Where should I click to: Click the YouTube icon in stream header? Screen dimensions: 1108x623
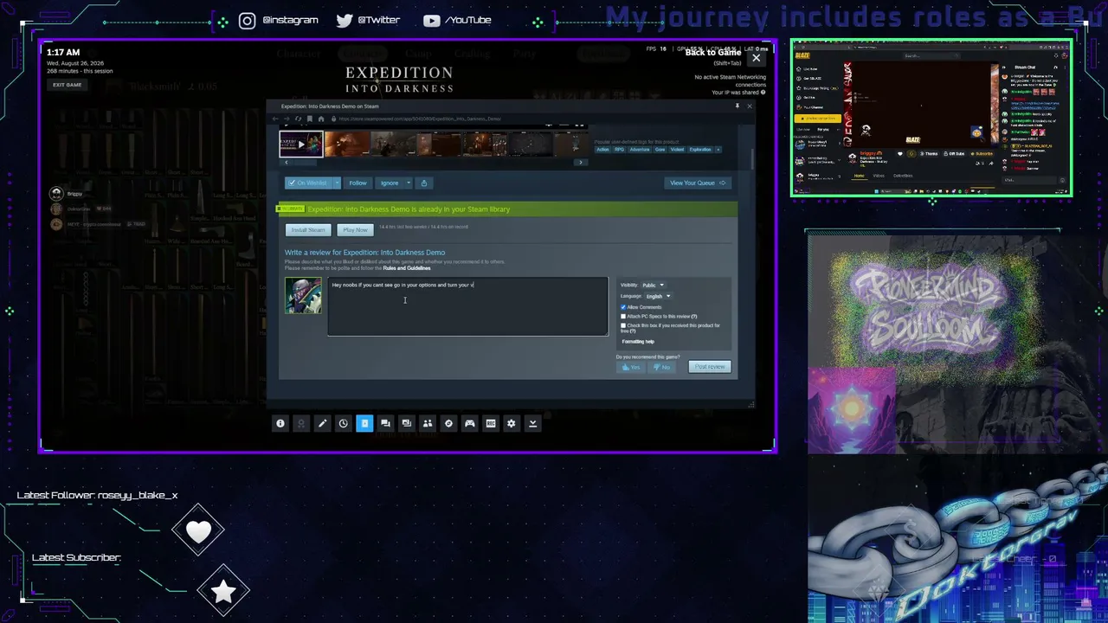432,21
